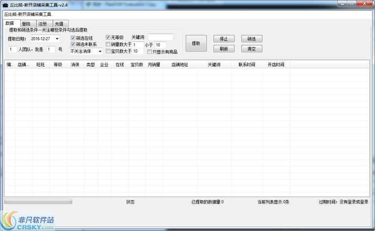
Task: Click the 筛选 button
Action: [x=252, y=39]
